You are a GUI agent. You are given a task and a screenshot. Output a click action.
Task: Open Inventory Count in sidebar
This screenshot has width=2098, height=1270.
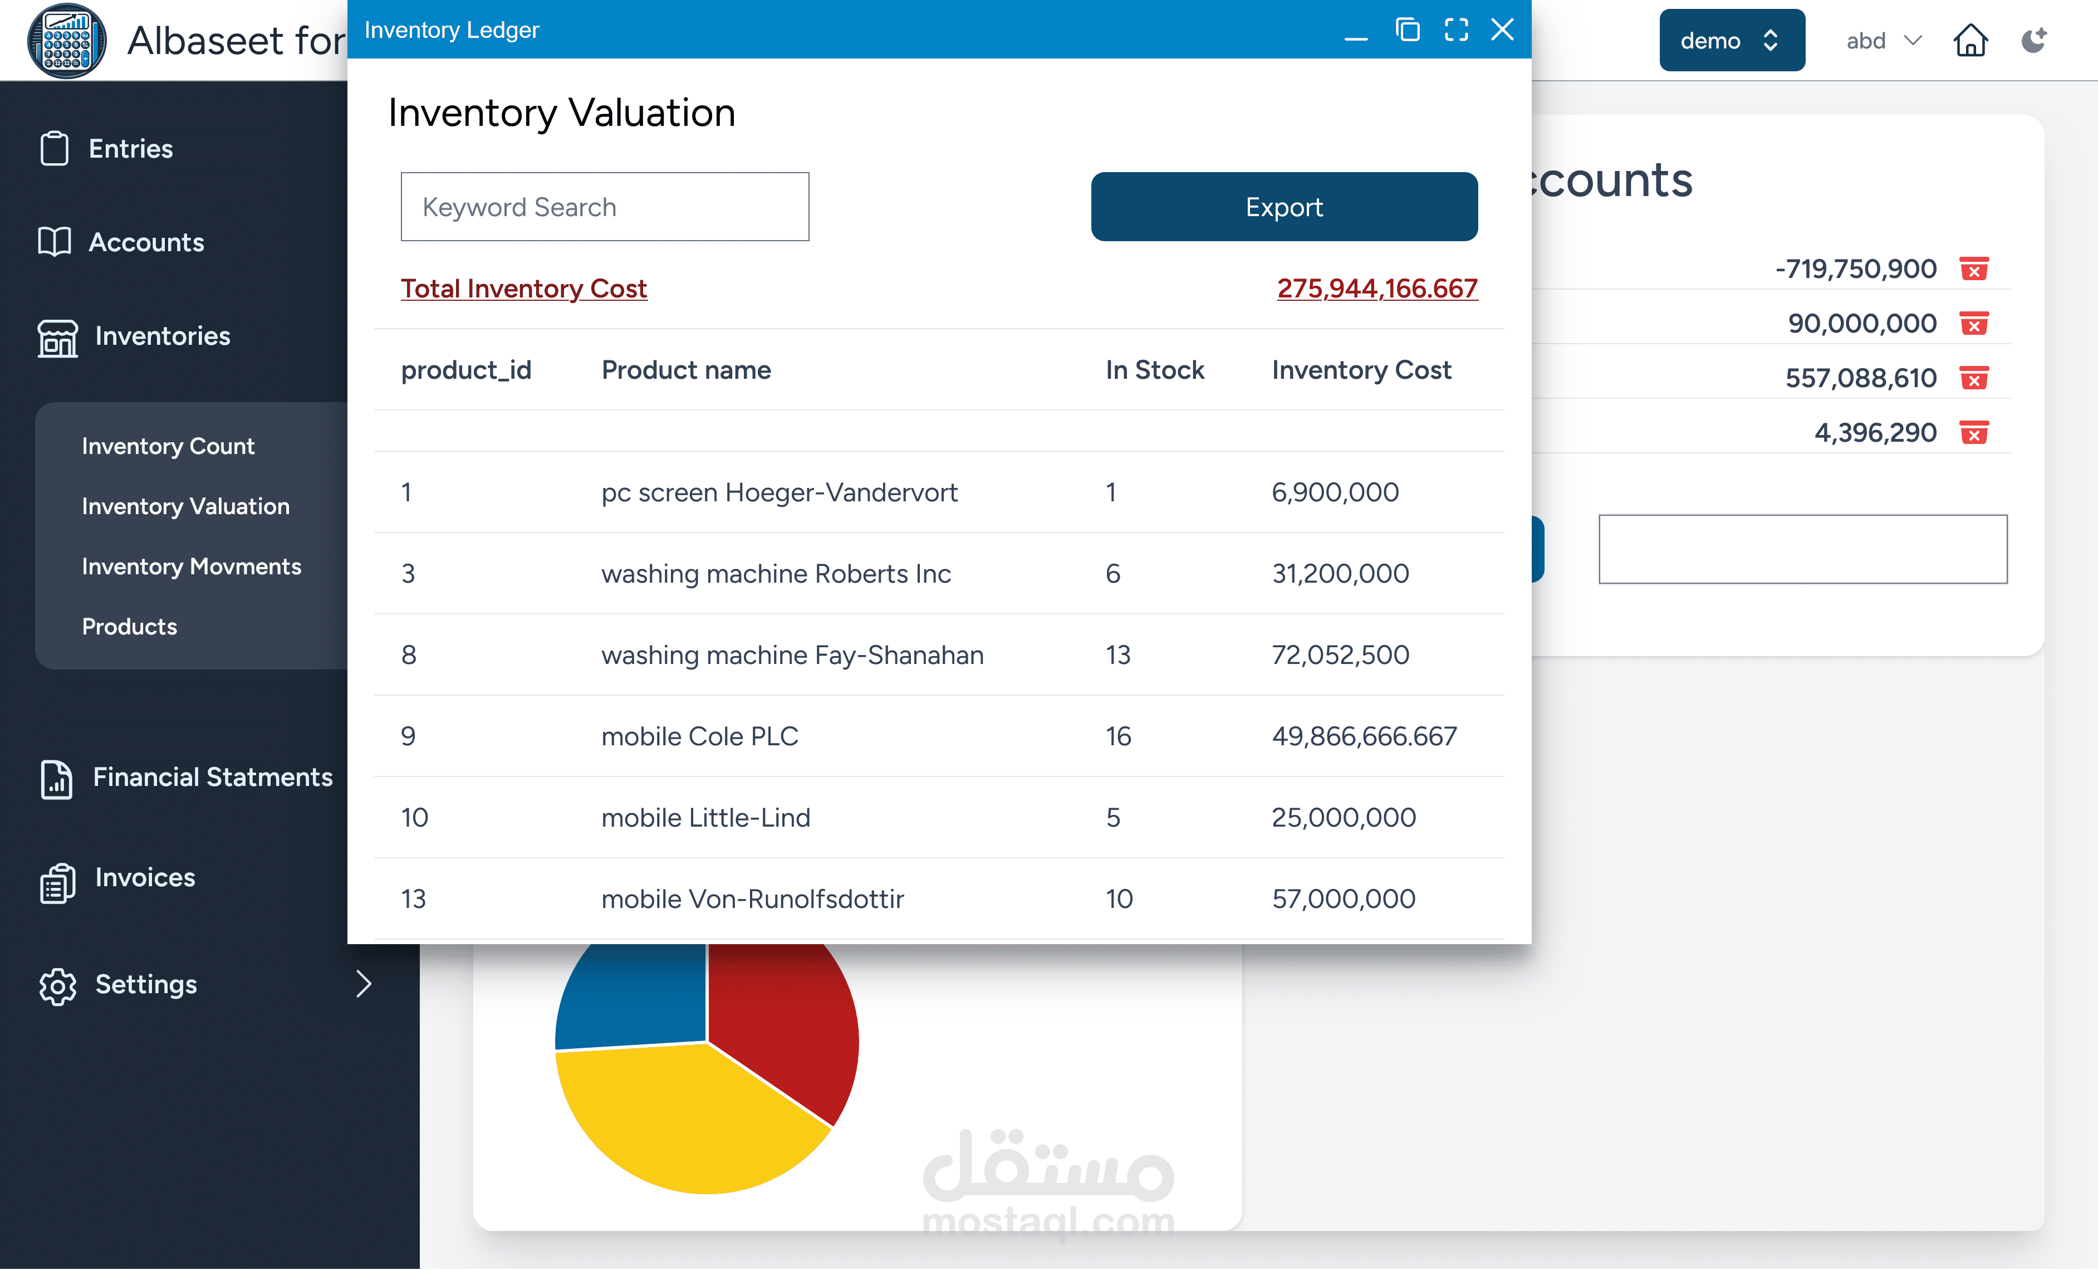[x=168, y=446]
